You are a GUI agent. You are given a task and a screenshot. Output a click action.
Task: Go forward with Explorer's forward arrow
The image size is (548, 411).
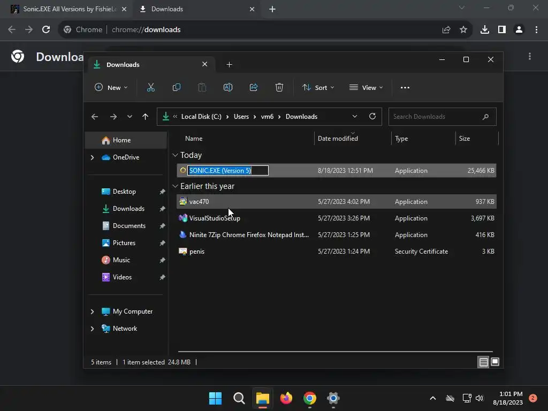[x=113, y=117]
